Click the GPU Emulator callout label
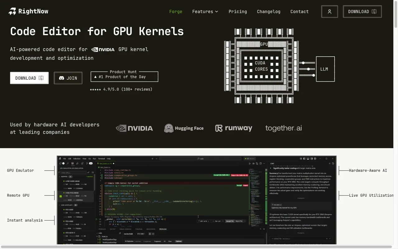This screenshot has width=398, height=249. (x=21, y=171)
